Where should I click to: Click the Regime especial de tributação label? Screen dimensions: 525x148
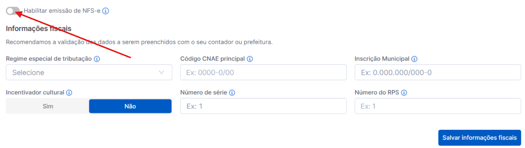click(49, 59)
